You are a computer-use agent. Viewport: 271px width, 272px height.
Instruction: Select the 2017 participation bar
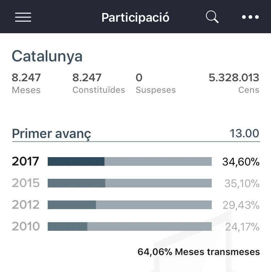tap(130, 161)
